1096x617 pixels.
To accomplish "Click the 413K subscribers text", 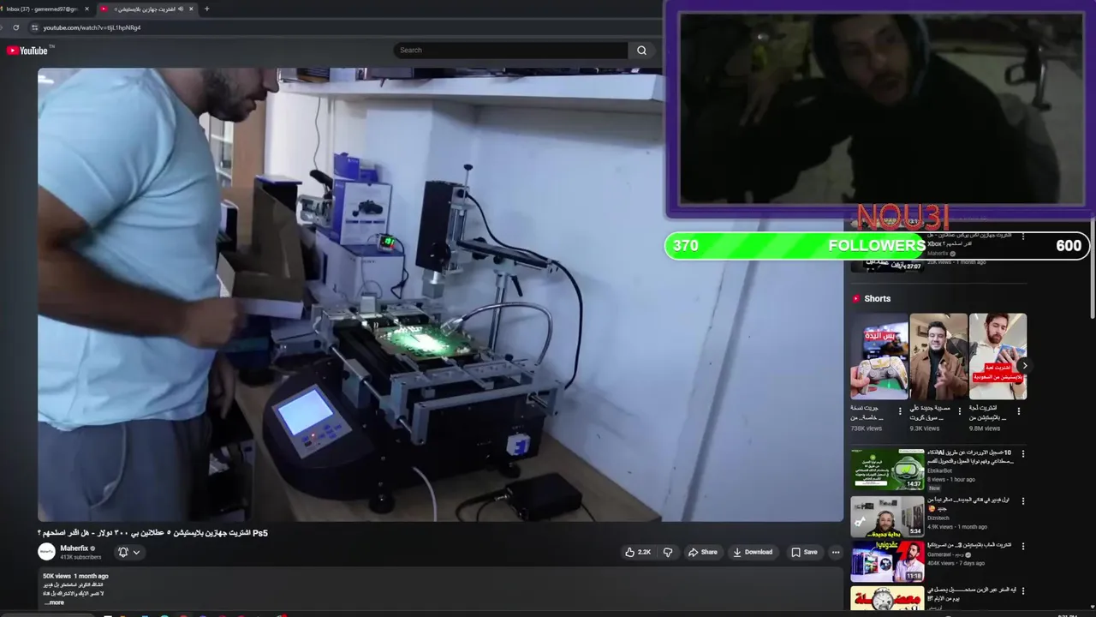I will pos(80,557).
